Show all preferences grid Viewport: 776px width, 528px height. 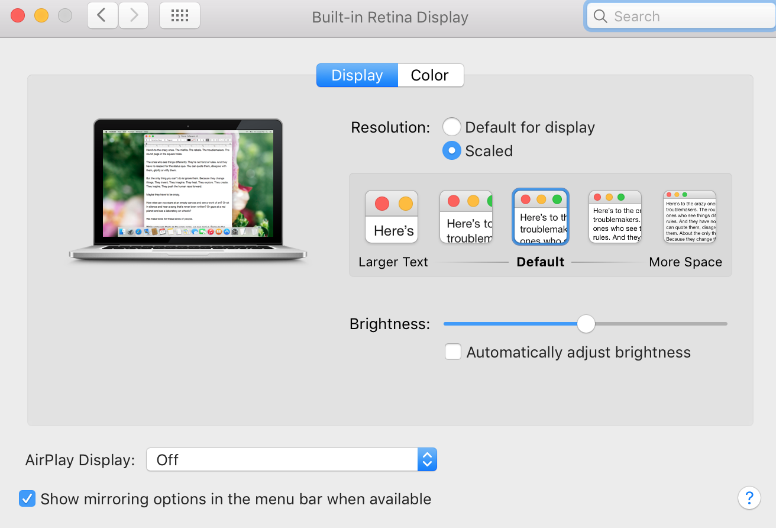click(x=180, y=16)
